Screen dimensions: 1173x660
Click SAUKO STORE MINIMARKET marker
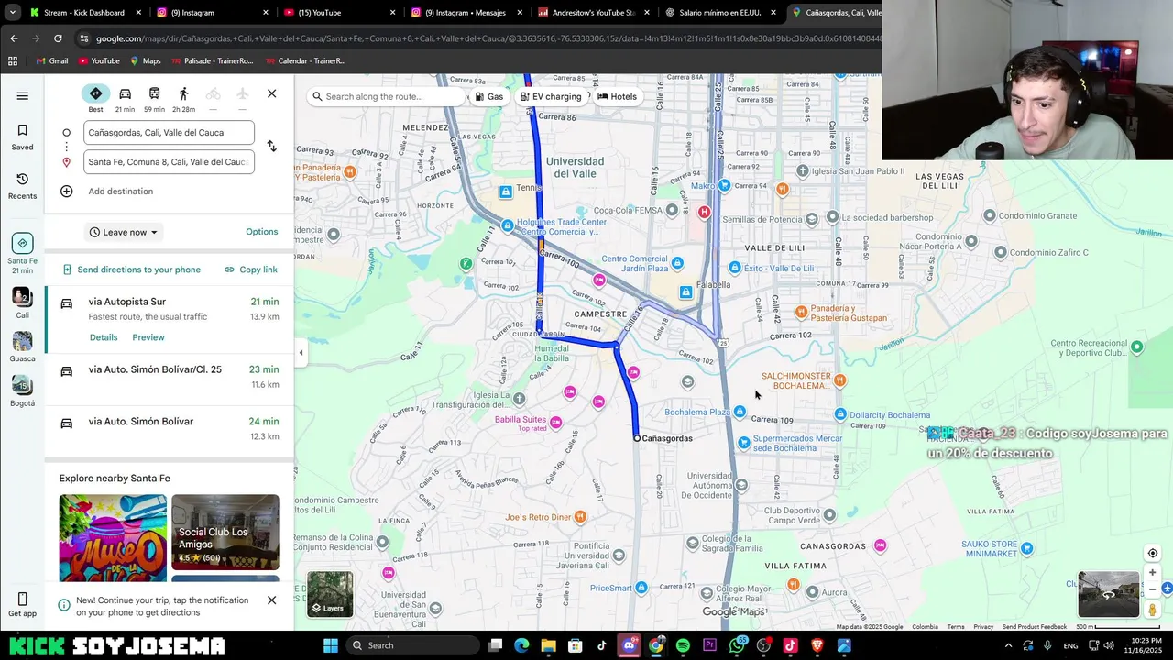pyautogui.click(x=1027, y=549)
